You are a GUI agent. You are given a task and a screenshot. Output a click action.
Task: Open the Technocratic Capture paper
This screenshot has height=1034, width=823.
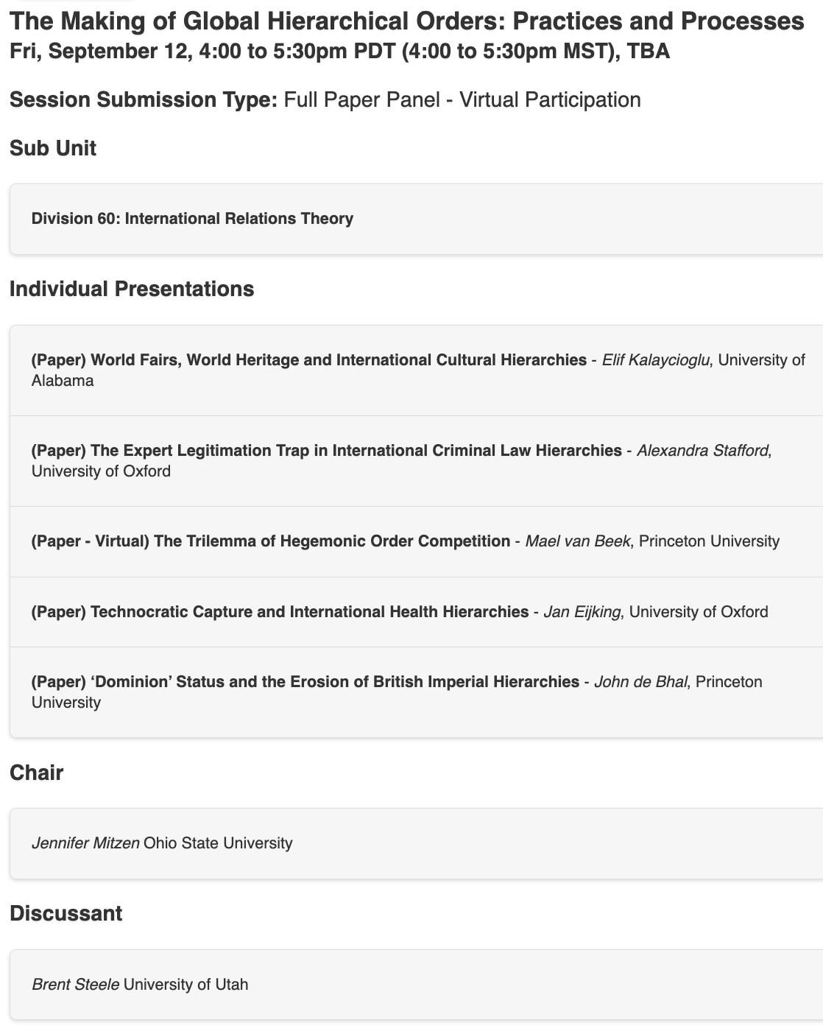tap(280, 612)
